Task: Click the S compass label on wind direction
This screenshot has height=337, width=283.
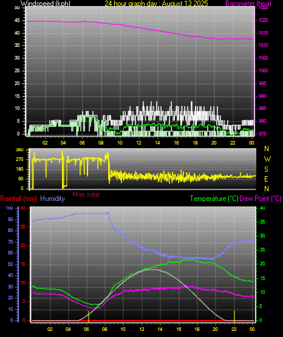Action: [x=266, y=169]
